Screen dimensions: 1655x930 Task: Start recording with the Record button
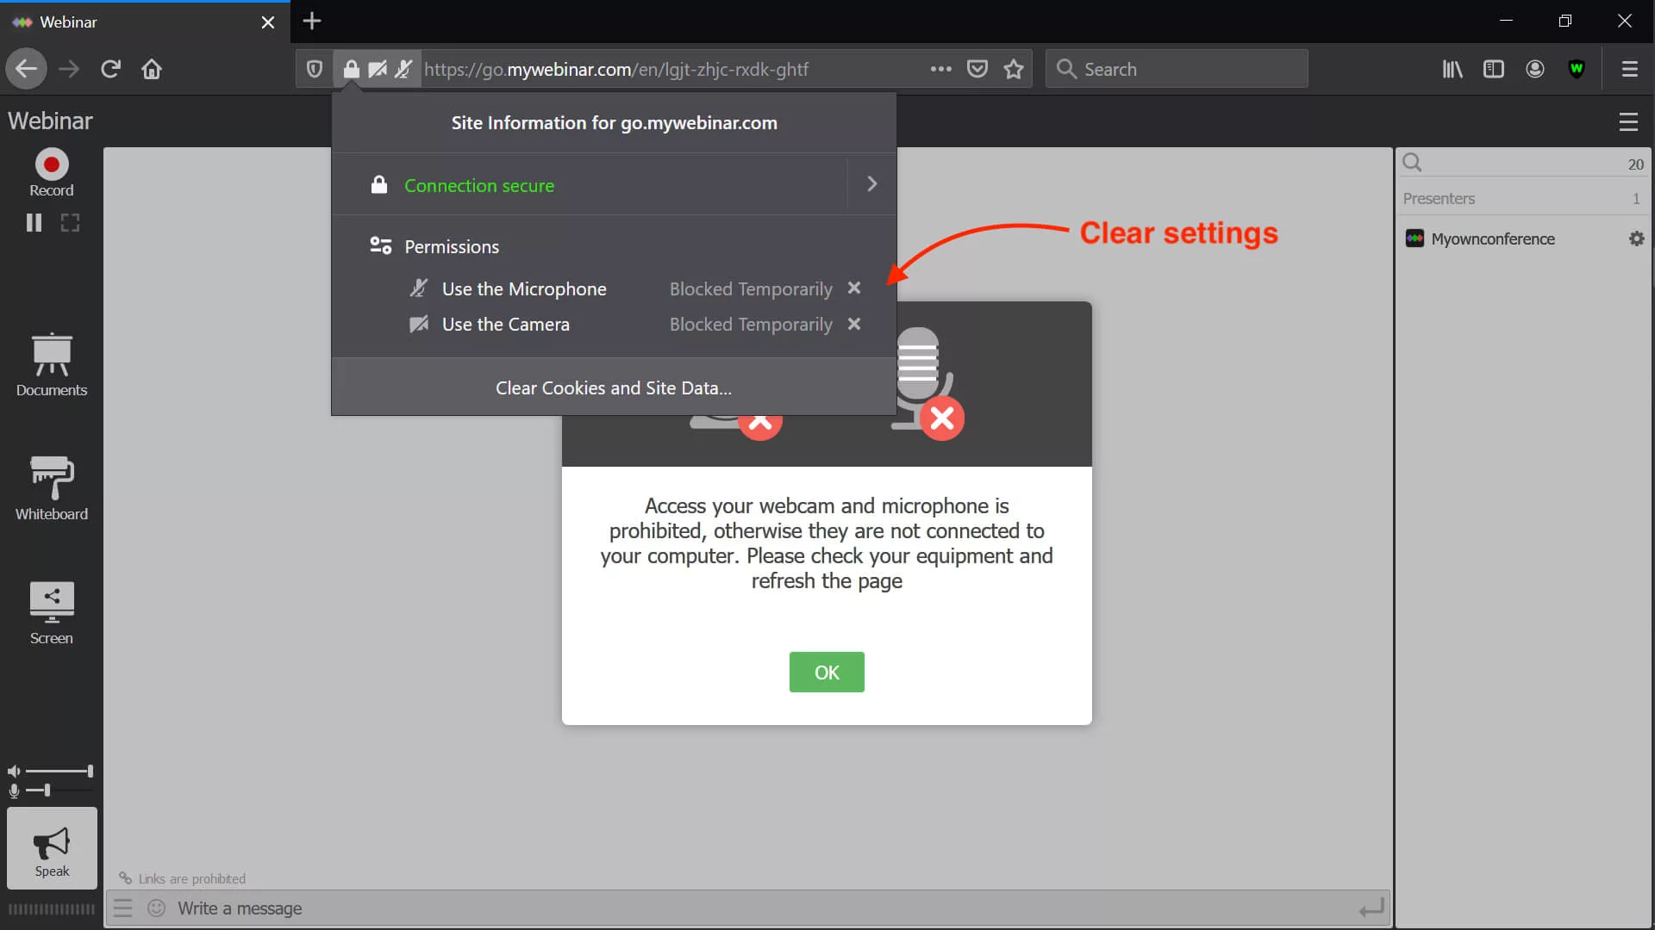[x=52, y=164]
